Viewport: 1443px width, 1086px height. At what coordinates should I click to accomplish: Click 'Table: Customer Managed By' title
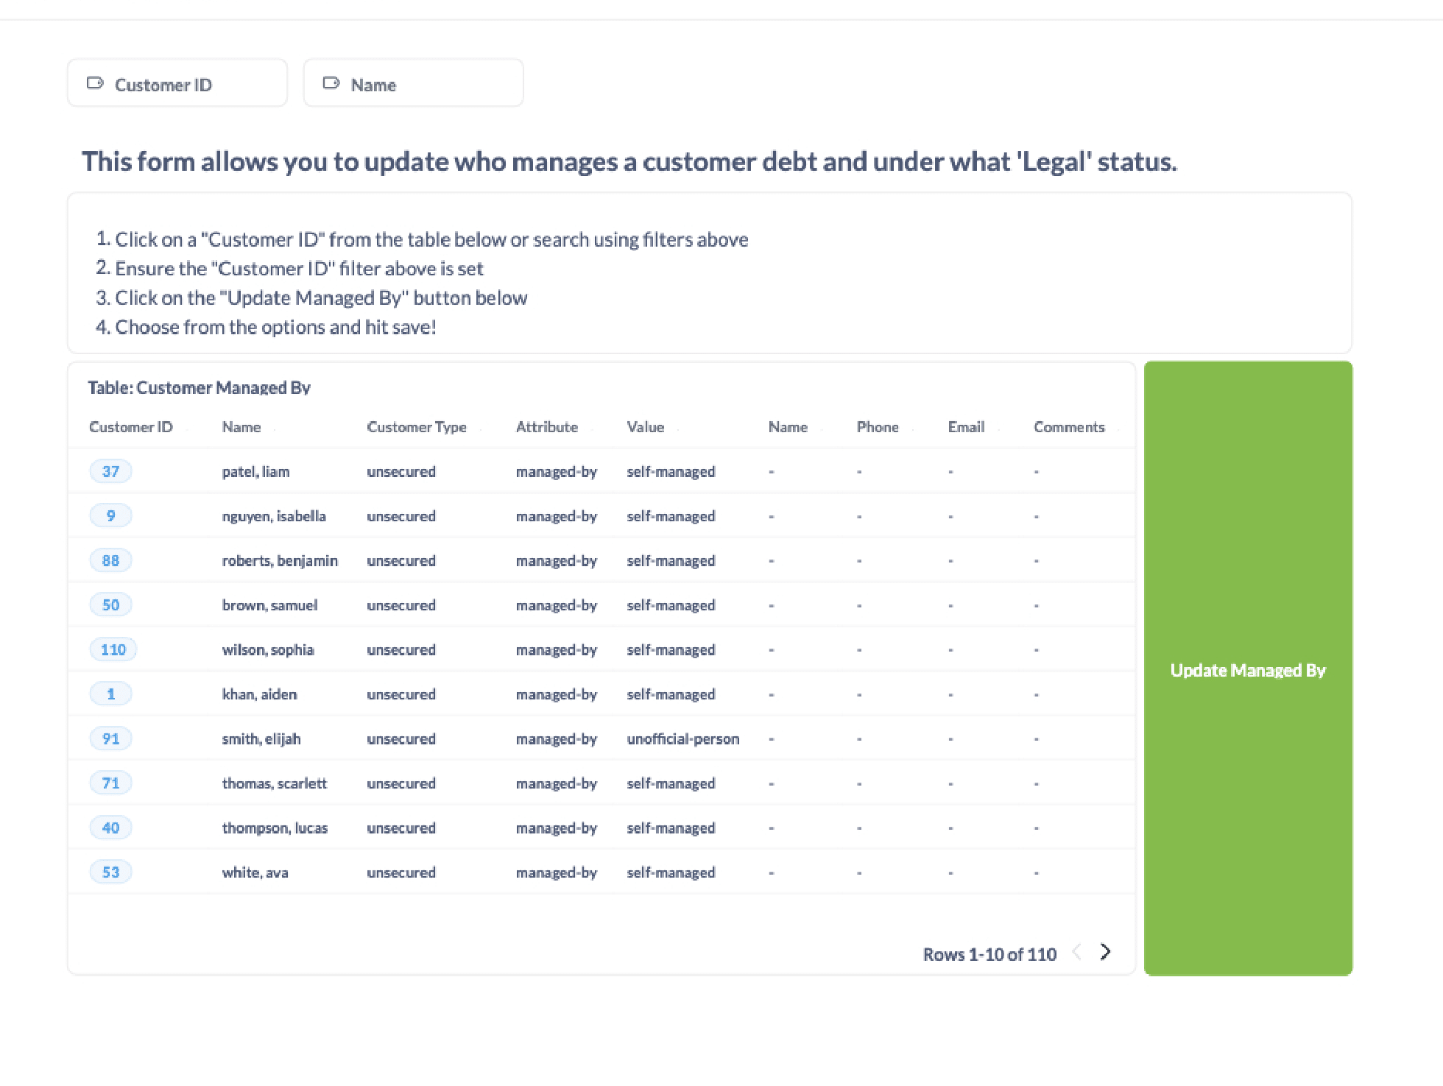coord(199,387)
